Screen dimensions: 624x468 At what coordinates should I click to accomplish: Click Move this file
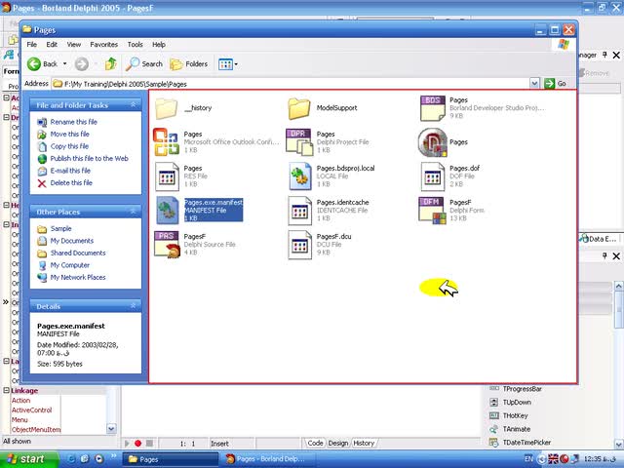[x=69, y=135]
